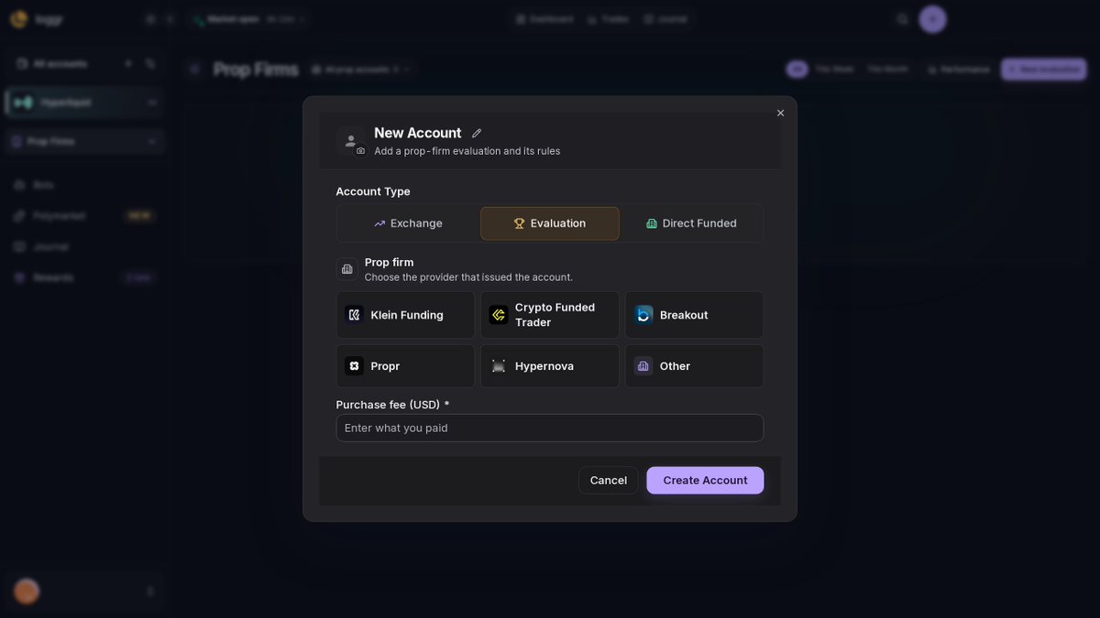Open Trades tab in top navigation
This screenshot has height=618, width=1100.
pos(609,19)
